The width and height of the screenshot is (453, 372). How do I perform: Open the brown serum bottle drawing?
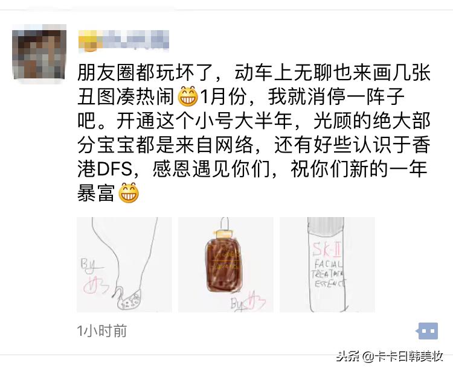tap(226, 265)
